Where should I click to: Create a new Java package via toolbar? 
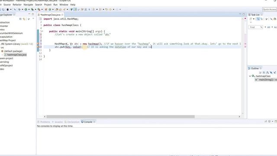[x=46, y=10]
